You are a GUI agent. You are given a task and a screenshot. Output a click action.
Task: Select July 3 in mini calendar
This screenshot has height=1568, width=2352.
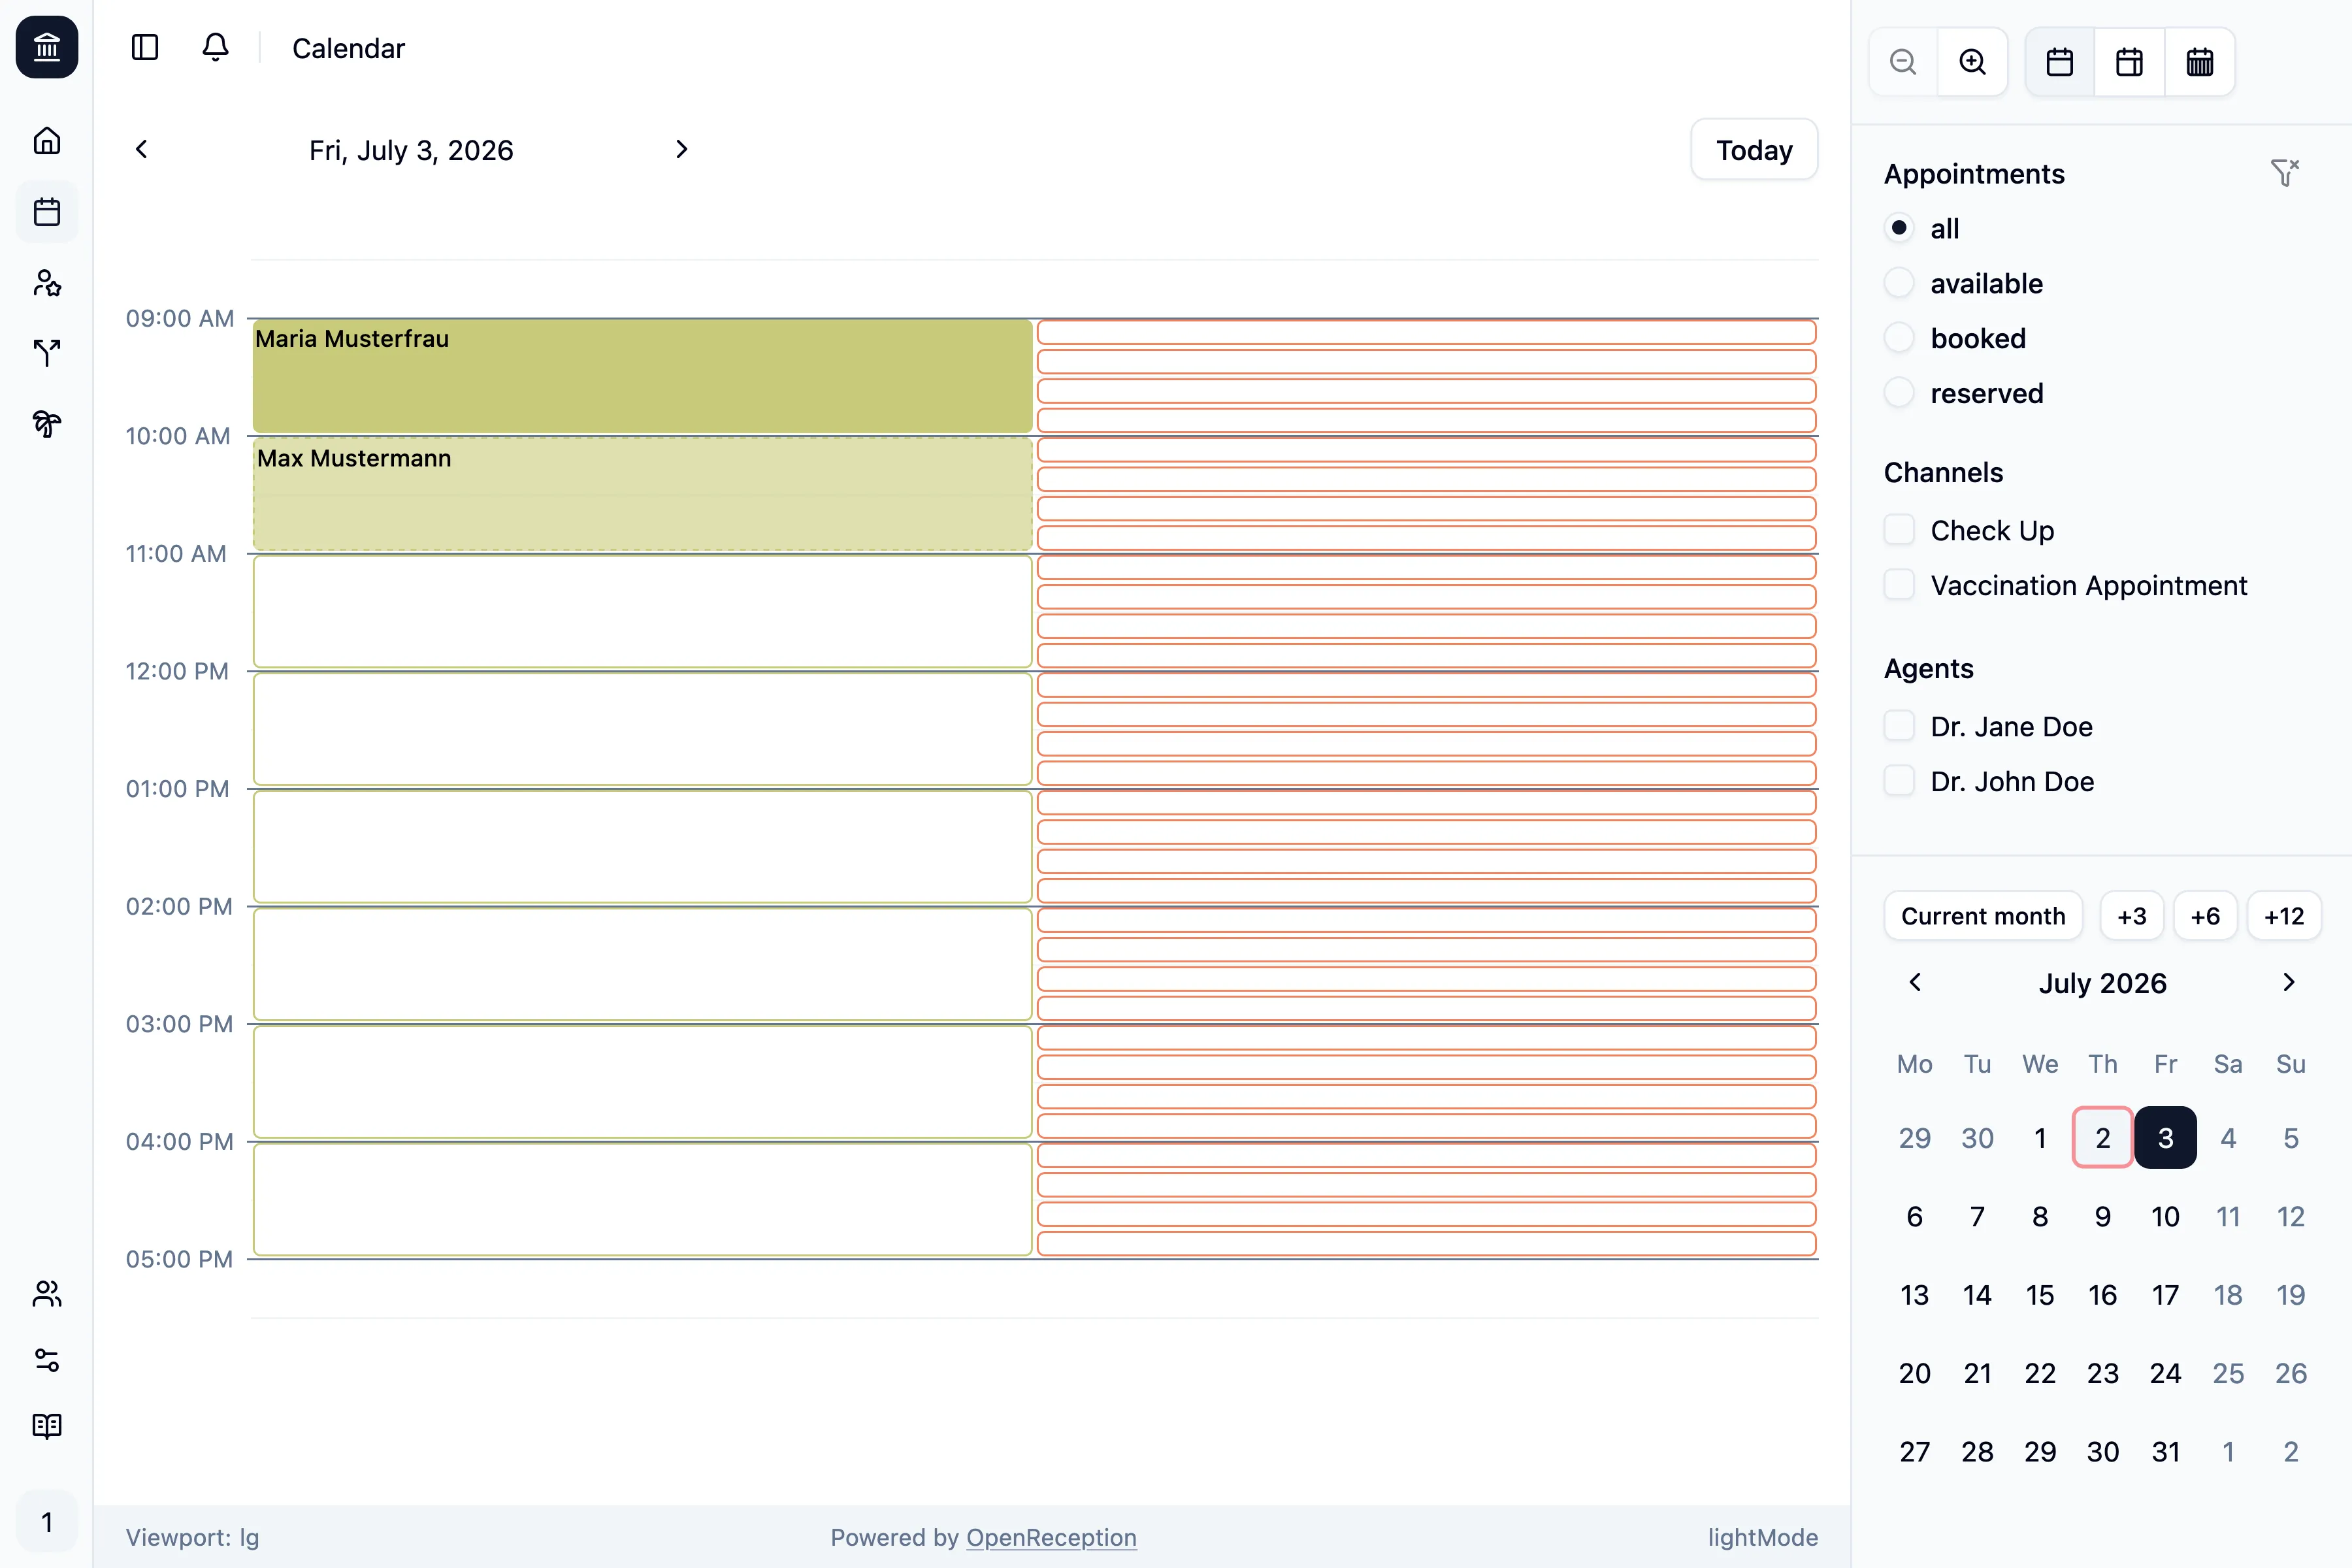(x=2166, y=1137)
